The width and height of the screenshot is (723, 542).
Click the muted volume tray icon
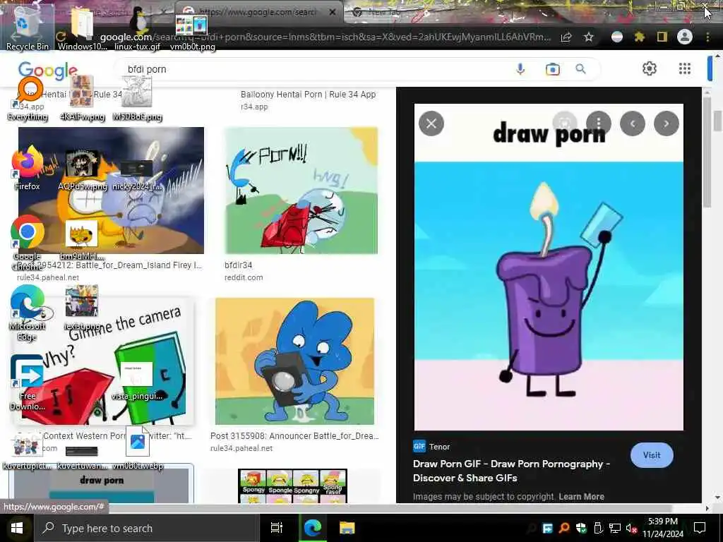[x=631, y=528]
